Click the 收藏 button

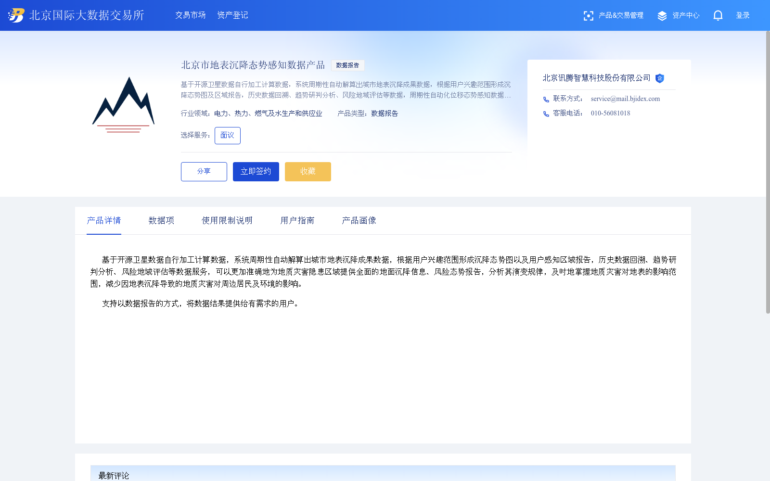(308, 172)
